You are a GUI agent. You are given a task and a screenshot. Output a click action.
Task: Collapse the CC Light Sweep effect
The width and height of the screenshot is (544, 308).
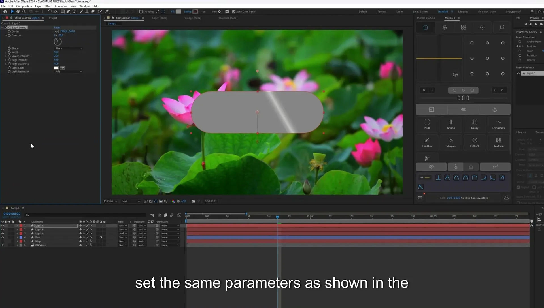3,28
